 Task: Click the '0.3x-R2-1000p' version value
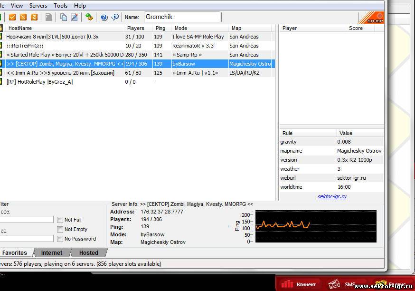[355, 160]
